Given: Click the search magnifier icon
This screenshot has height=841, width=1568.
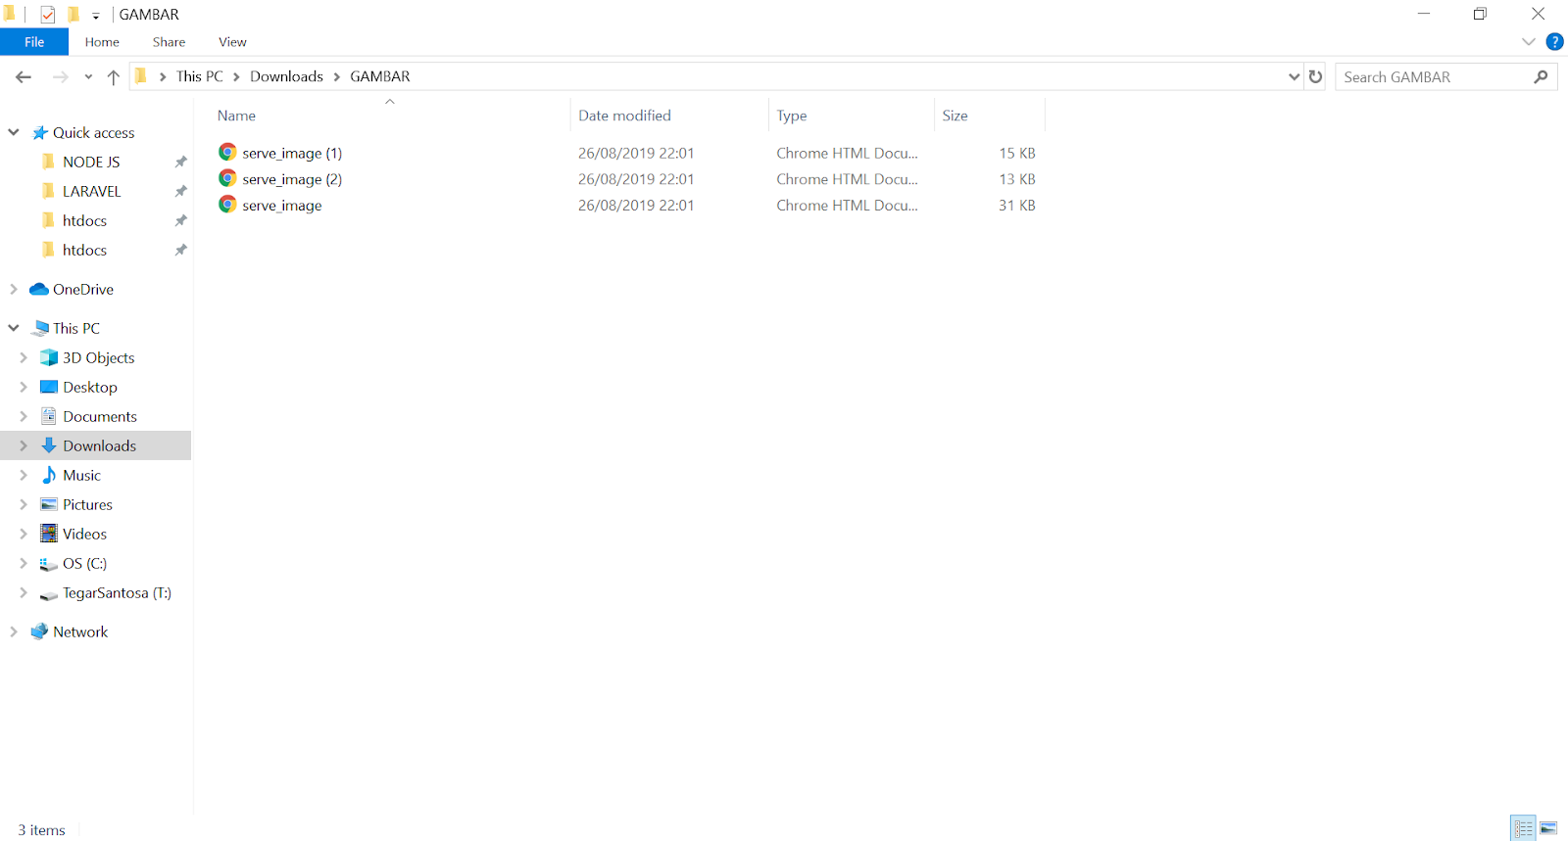Looking at the screenshot, I should point(1542,76).
